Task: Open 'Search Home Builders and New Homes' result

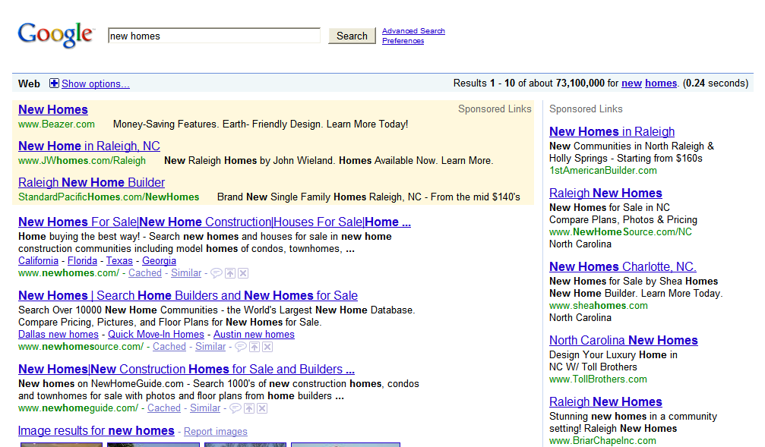Action: pos(188,296)
